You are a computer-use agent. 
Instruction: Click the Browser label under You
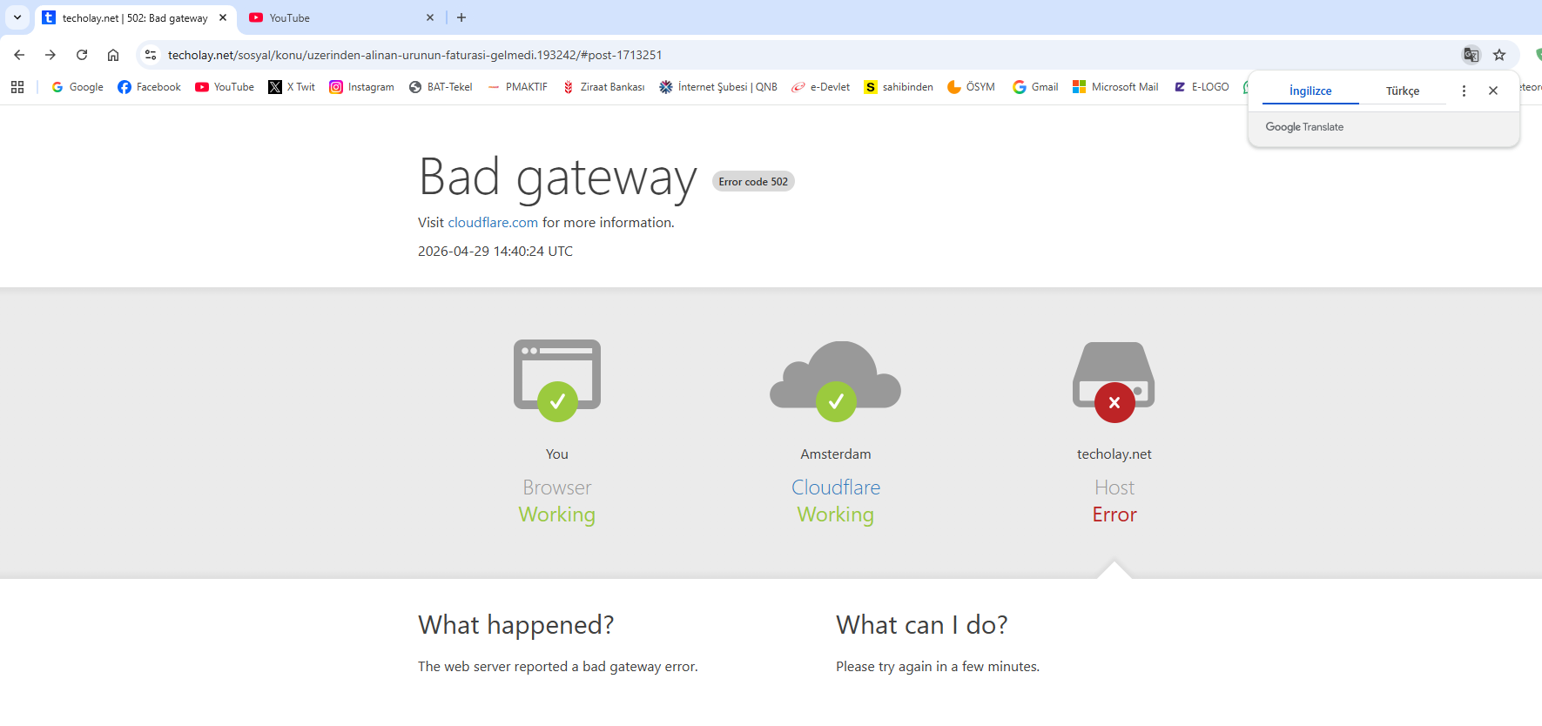(x=557, y=487)
